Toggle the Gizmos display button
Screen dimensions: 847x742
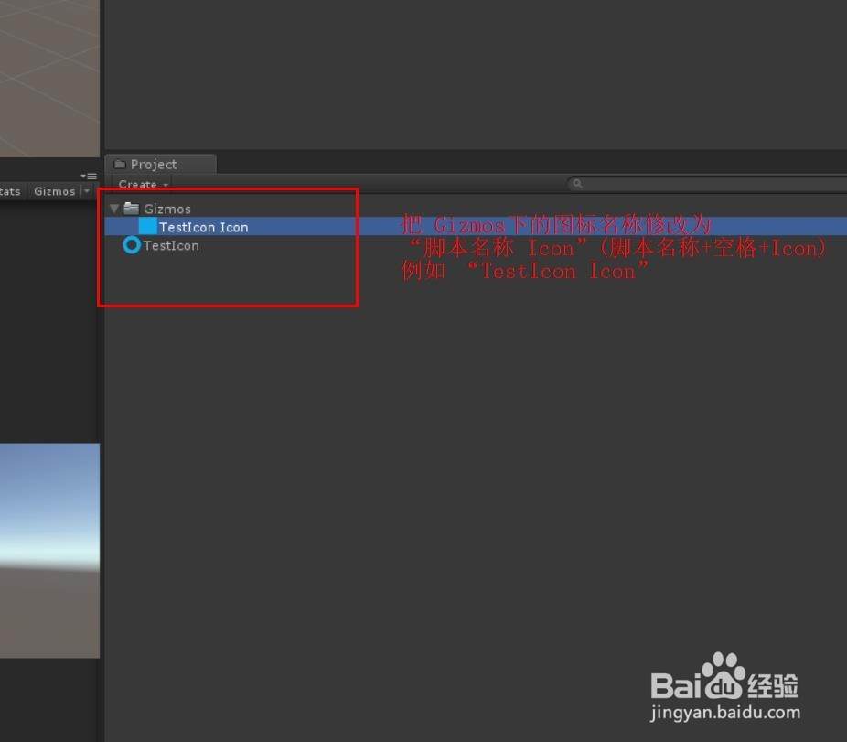[x=55, y=191]
